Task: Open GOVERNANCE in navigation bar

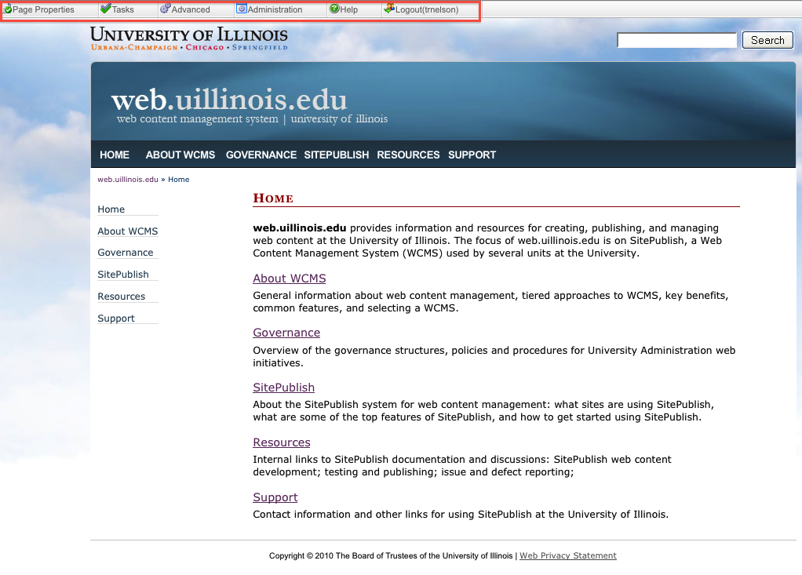Action: [x=261, y=155]
